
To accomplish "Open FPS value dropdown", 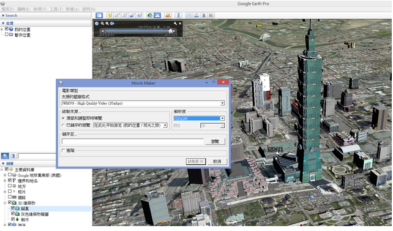I will point(222,126).
